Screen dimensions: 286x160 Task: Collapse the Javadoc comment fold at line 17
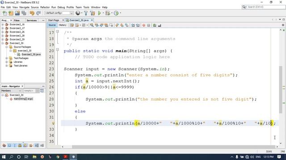click(58, 32)
